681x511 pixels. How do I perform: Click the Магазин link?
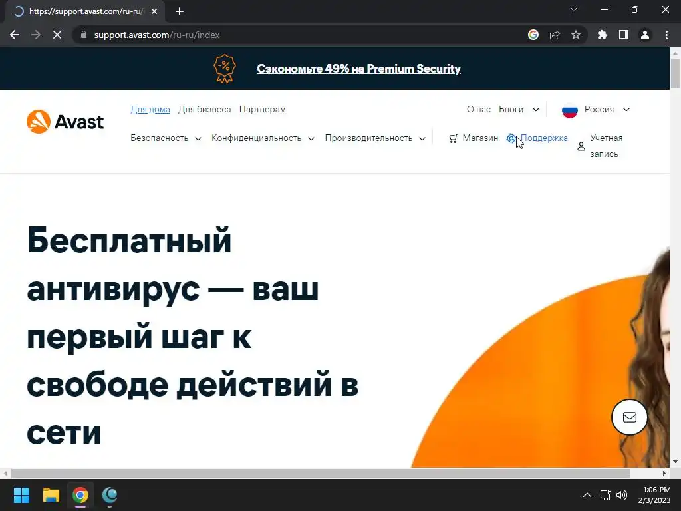click(x=480, y=138)
